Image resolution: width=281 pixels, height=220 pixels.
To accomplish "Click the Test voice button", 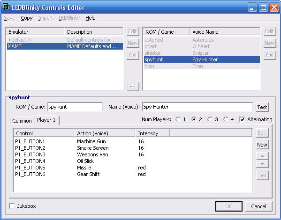I will pos(262,107).
